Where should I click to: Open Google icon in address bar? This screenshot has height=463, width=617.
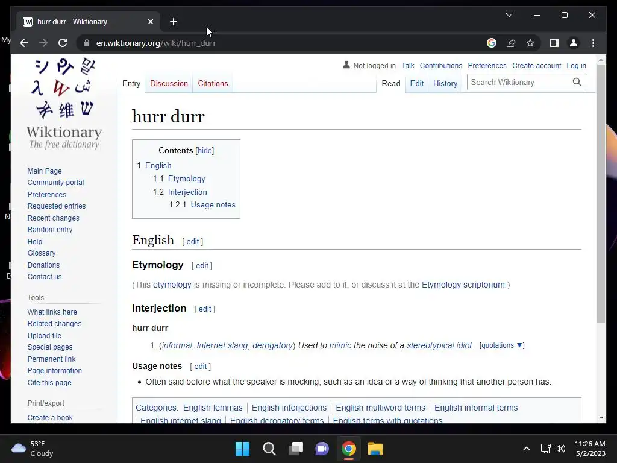tap(492, 43)
